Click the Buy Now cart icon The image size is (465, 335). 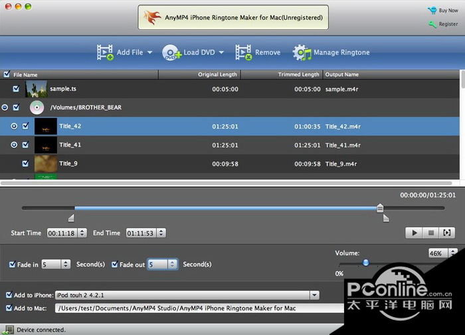[x=432, y=11]
